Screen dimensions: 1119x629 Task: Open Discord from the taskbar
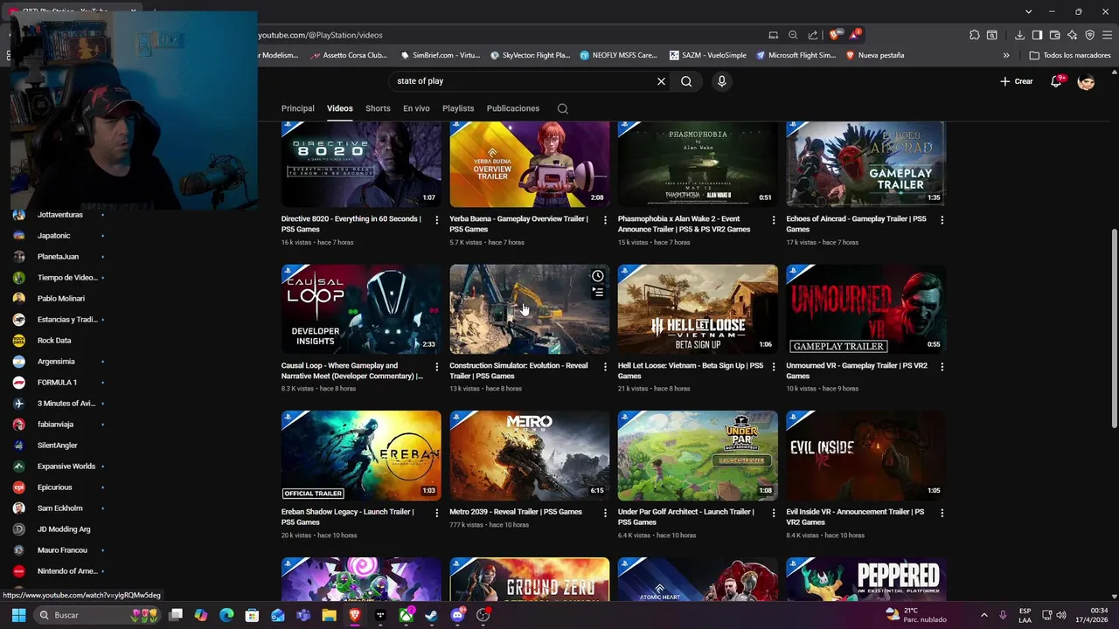click(457, 615)
